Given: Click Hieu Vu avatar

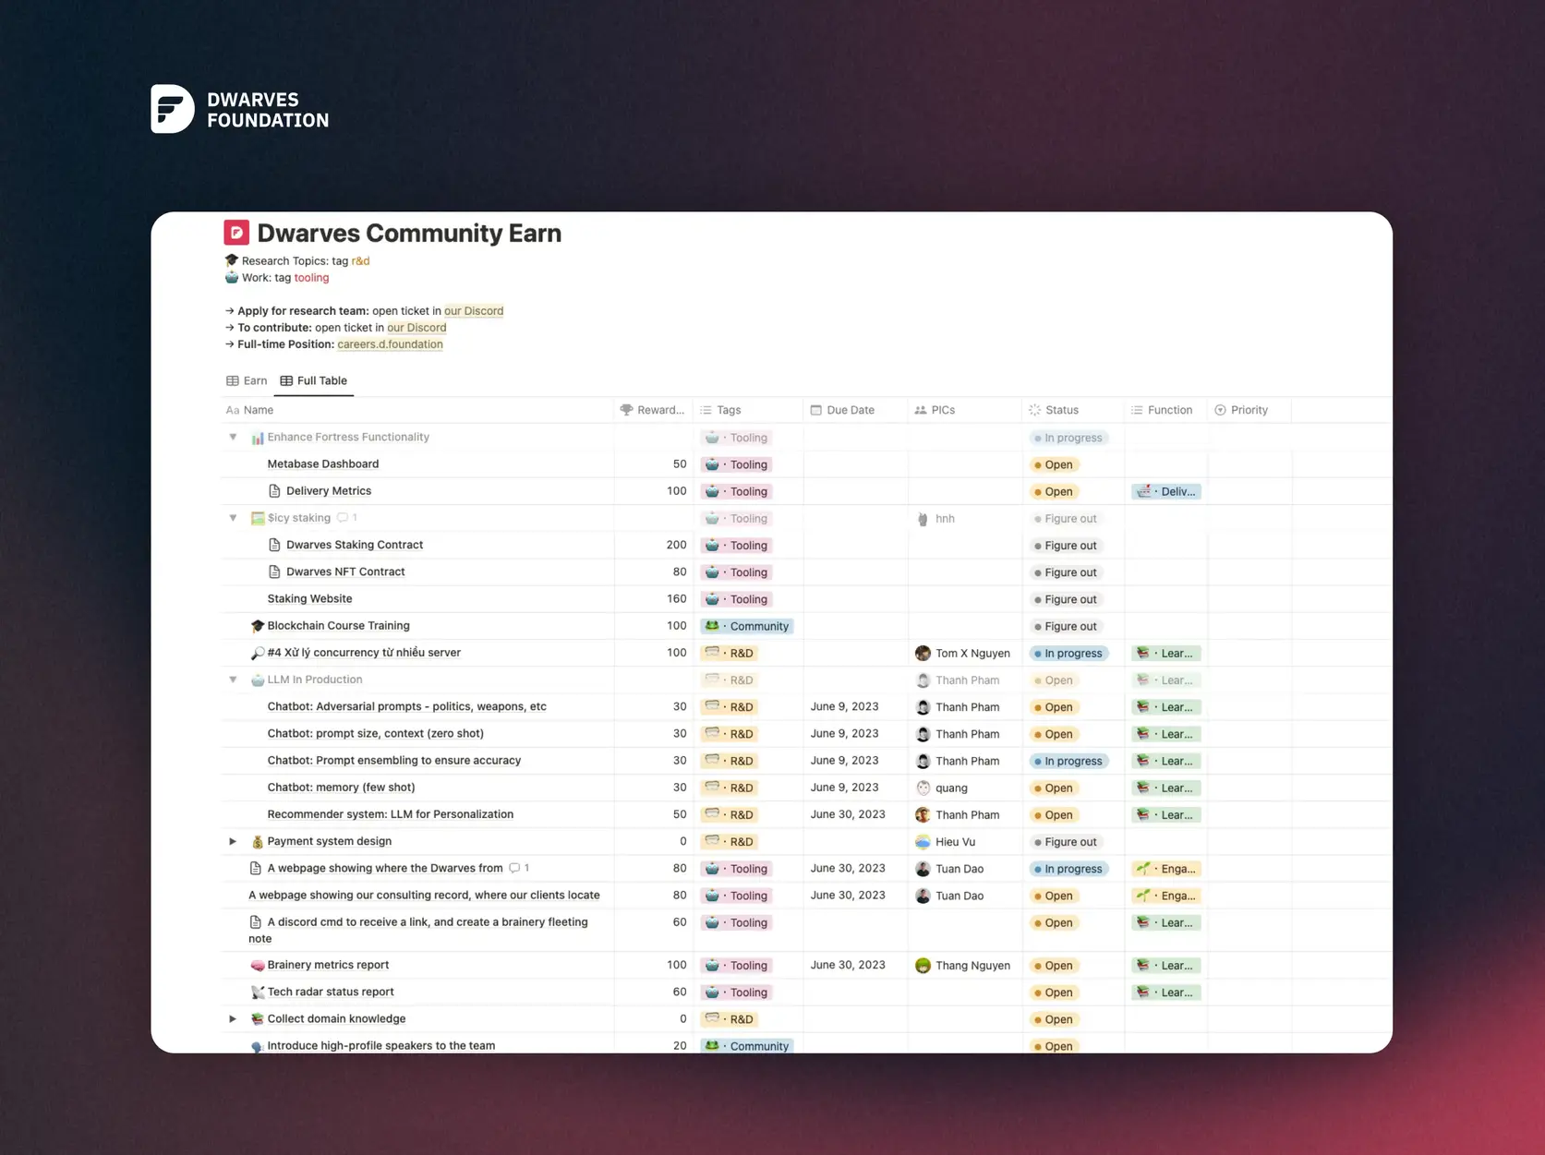Looking at the screenshot, I should [923, 842].
